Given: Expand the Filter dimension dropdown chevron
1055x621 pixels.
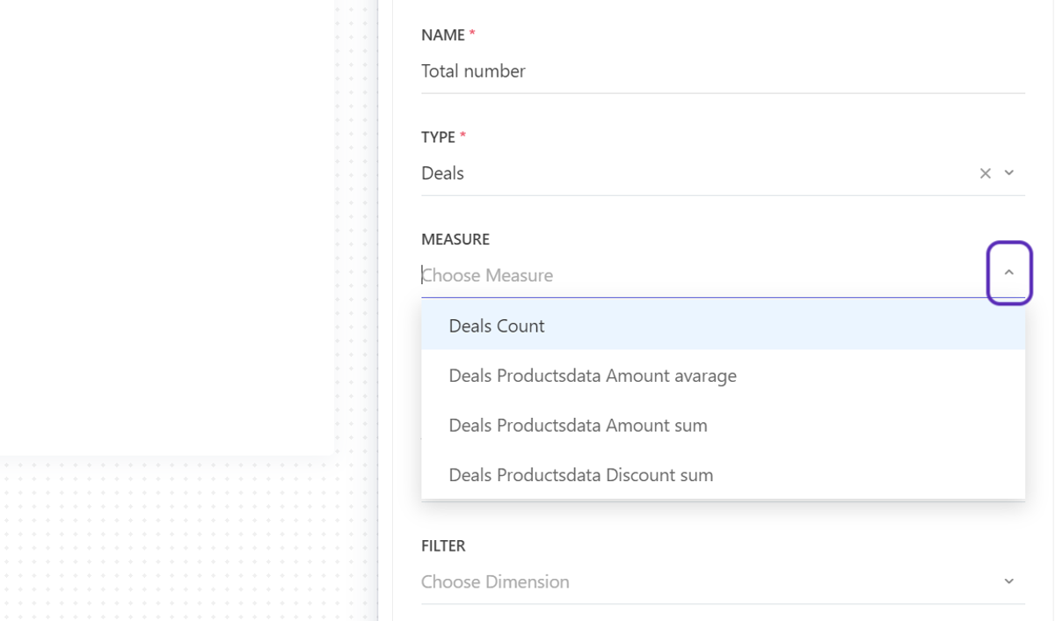Looking at the screenshot, I should 1009,581.
